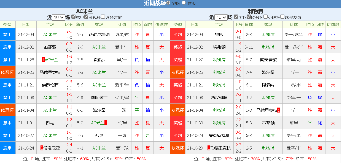
Task: Select the 横版 layout radio button
Action: click(x=184, y=3)
